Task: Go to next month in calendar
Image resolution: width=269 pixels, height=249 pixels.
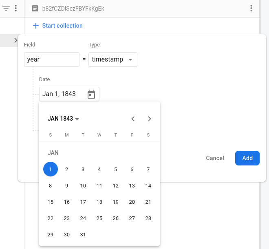Action: pyautogui.click(x=149, y=119)
